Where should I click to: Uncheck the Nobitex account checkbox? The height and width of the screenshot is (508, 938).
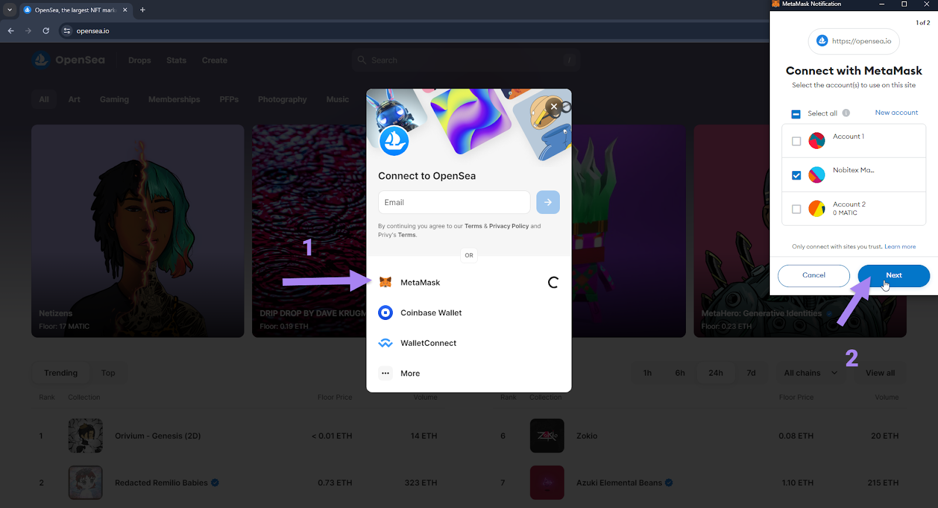click(796, 175)
